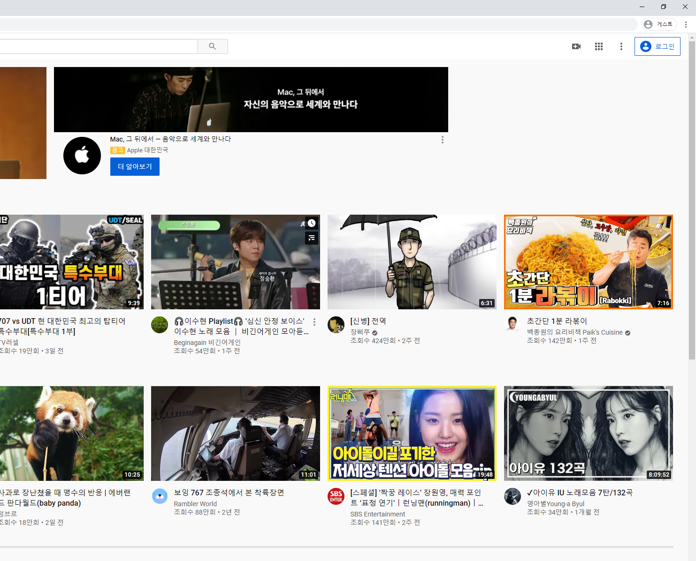Click the search magnifier button
The image size is (696, 561).
coord(213,46)
